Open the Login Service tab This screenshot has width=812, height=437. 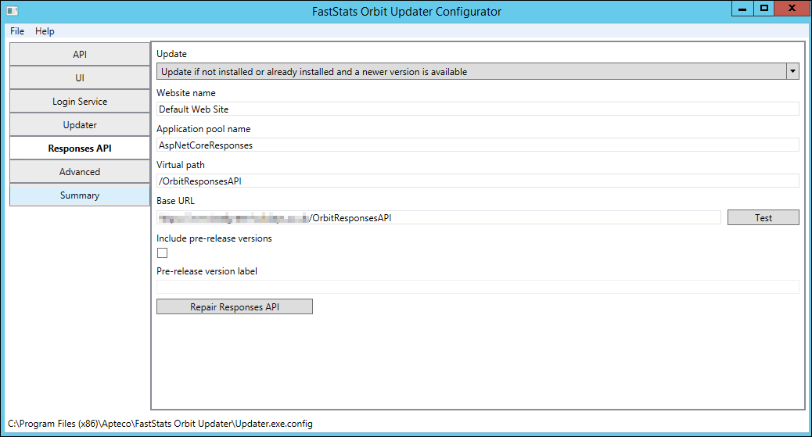[80, 102]
